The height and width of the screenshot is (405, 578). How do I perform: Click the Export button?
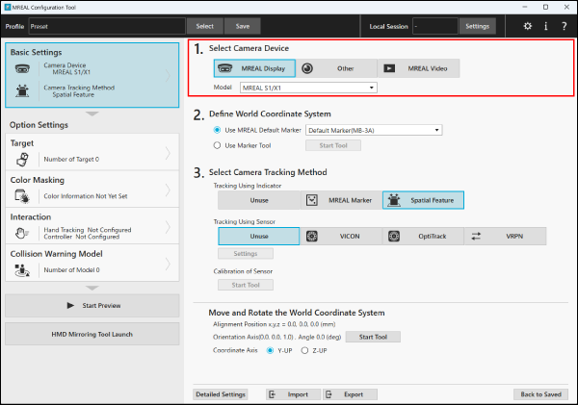coord(351,394)
